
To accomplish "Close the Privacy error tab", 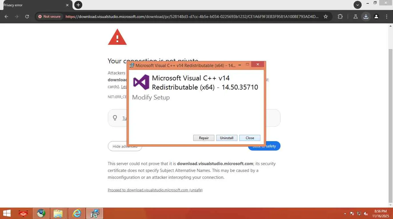I will coord(67,5).
